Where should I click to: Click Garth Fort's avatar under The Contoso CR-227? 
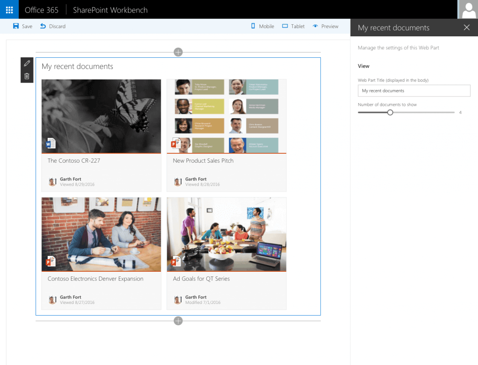[52, 181]
